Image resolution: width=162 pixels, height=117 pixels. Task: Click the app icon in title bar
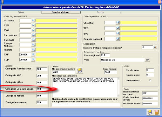coord(2,2)
